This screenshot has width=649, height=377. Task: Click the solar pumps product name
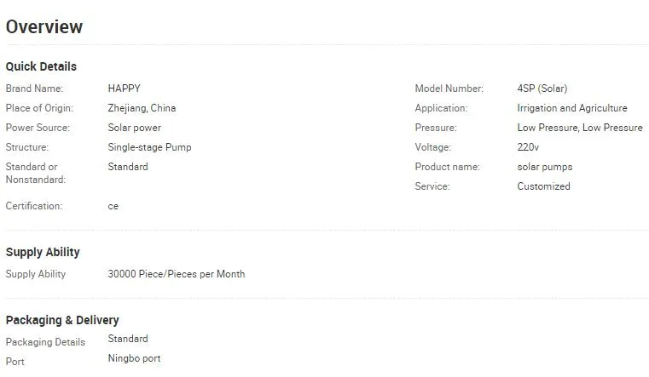coord(544,167)
